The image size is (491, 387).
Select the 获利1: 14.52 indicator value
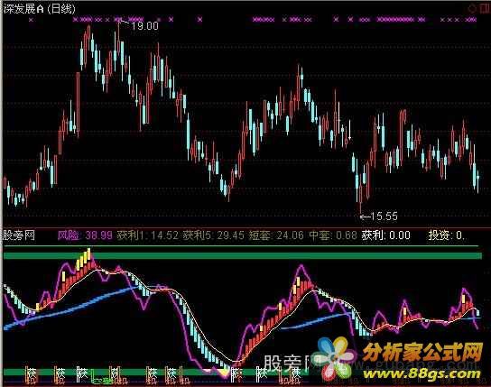pyautogui.click(x=148, y=235)
